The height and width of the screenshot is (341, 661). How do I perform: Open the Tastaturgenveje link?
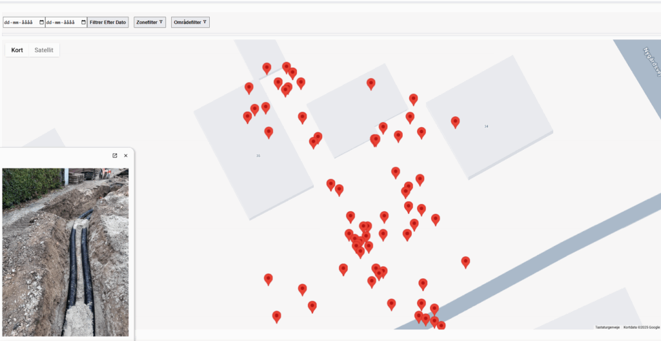pos(607,327)
